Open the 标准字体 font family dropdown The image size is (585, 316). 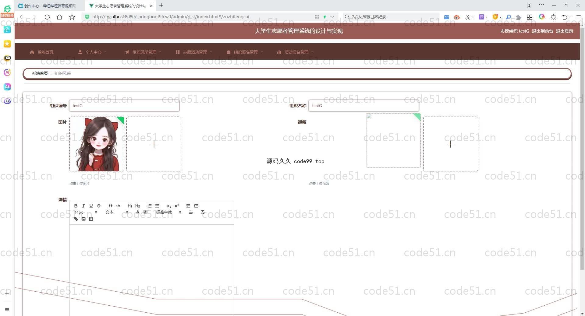(x=168, y=212)
